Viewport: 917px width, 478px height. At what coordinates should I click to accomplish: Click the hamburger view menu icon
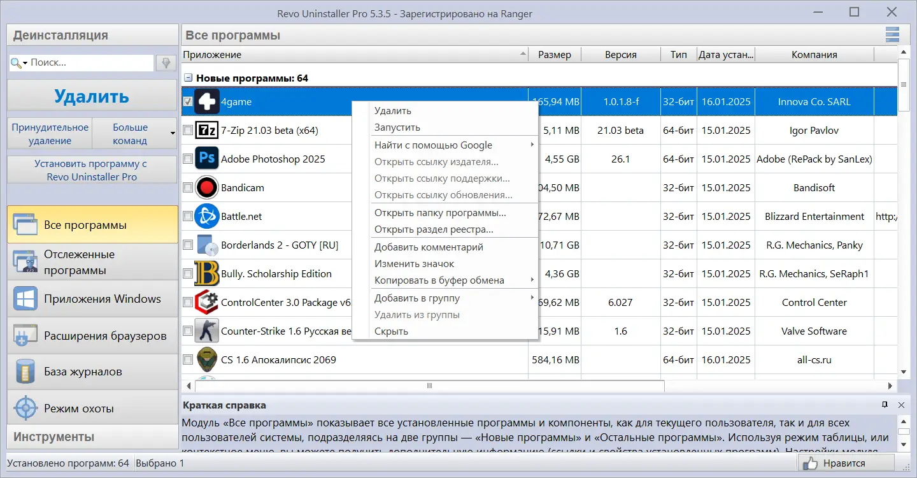[892, 34]
